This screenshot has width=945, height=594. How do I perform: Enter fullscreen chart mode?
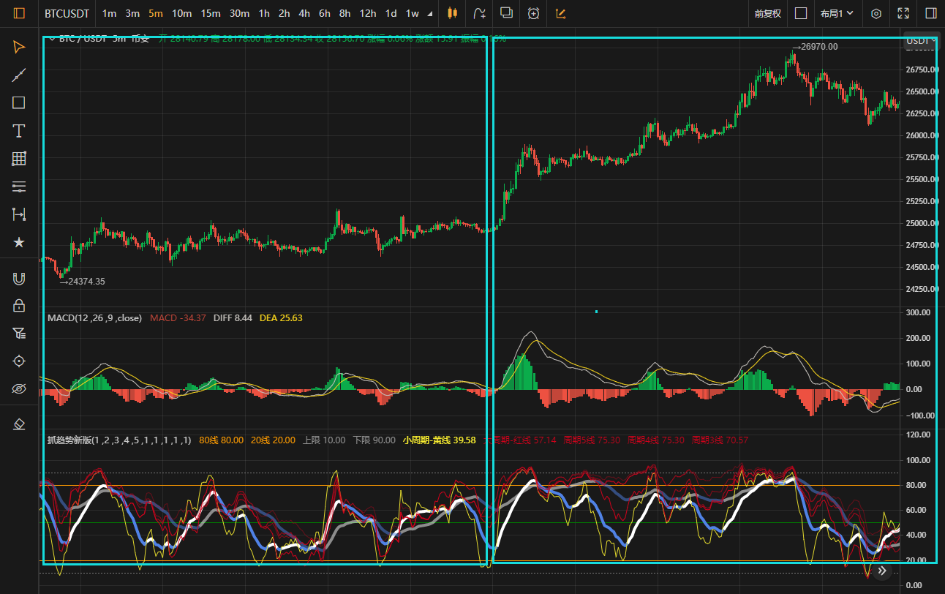903,13
